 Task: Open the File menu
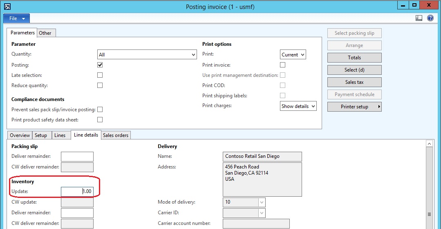[16, 18]
